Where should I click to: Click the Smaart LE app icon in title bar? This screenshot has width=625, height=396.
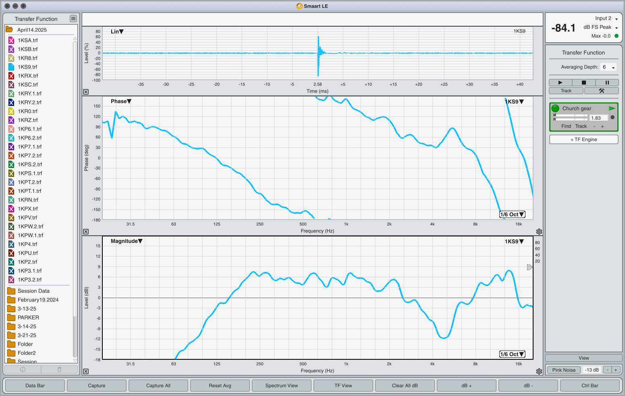(299, 6)
